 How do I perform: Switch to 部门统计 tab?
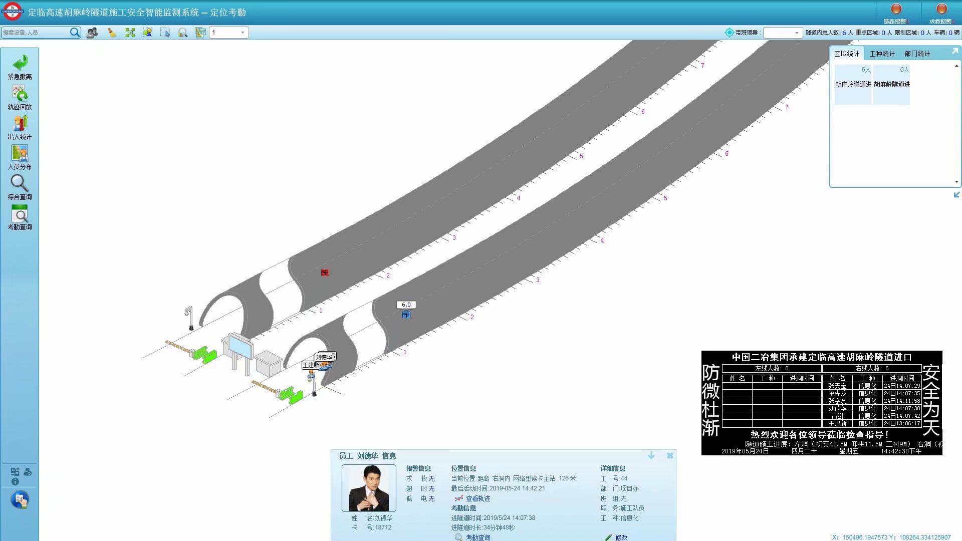coord(917,54)
